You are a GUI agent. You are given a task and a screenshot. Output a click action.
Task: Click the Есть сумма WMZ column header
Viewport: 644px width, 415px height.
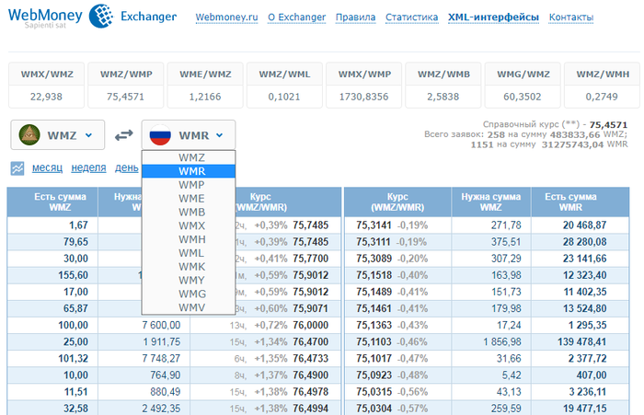pyautogui.click(x=52, y=202)
